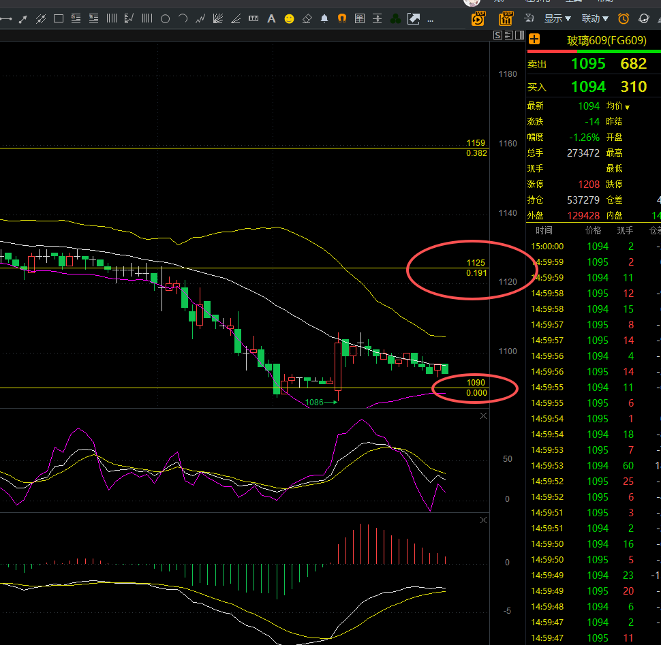This screenshot has height=645, width=661.
Task: Click the 买入 buy price 1094
Action: pyautogui.click(x=588, y=86)
